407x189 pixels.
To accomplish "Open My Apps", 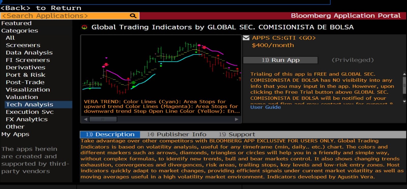I will pyautogui.click(x=15, y=134).
